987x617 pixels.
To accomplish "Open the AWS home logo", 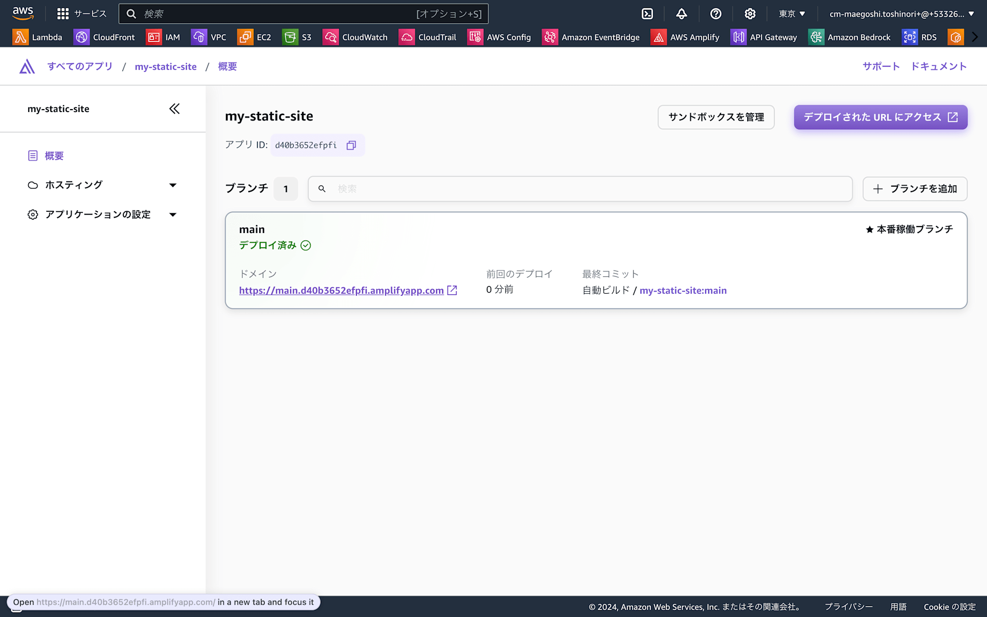I will pos(23,13).
